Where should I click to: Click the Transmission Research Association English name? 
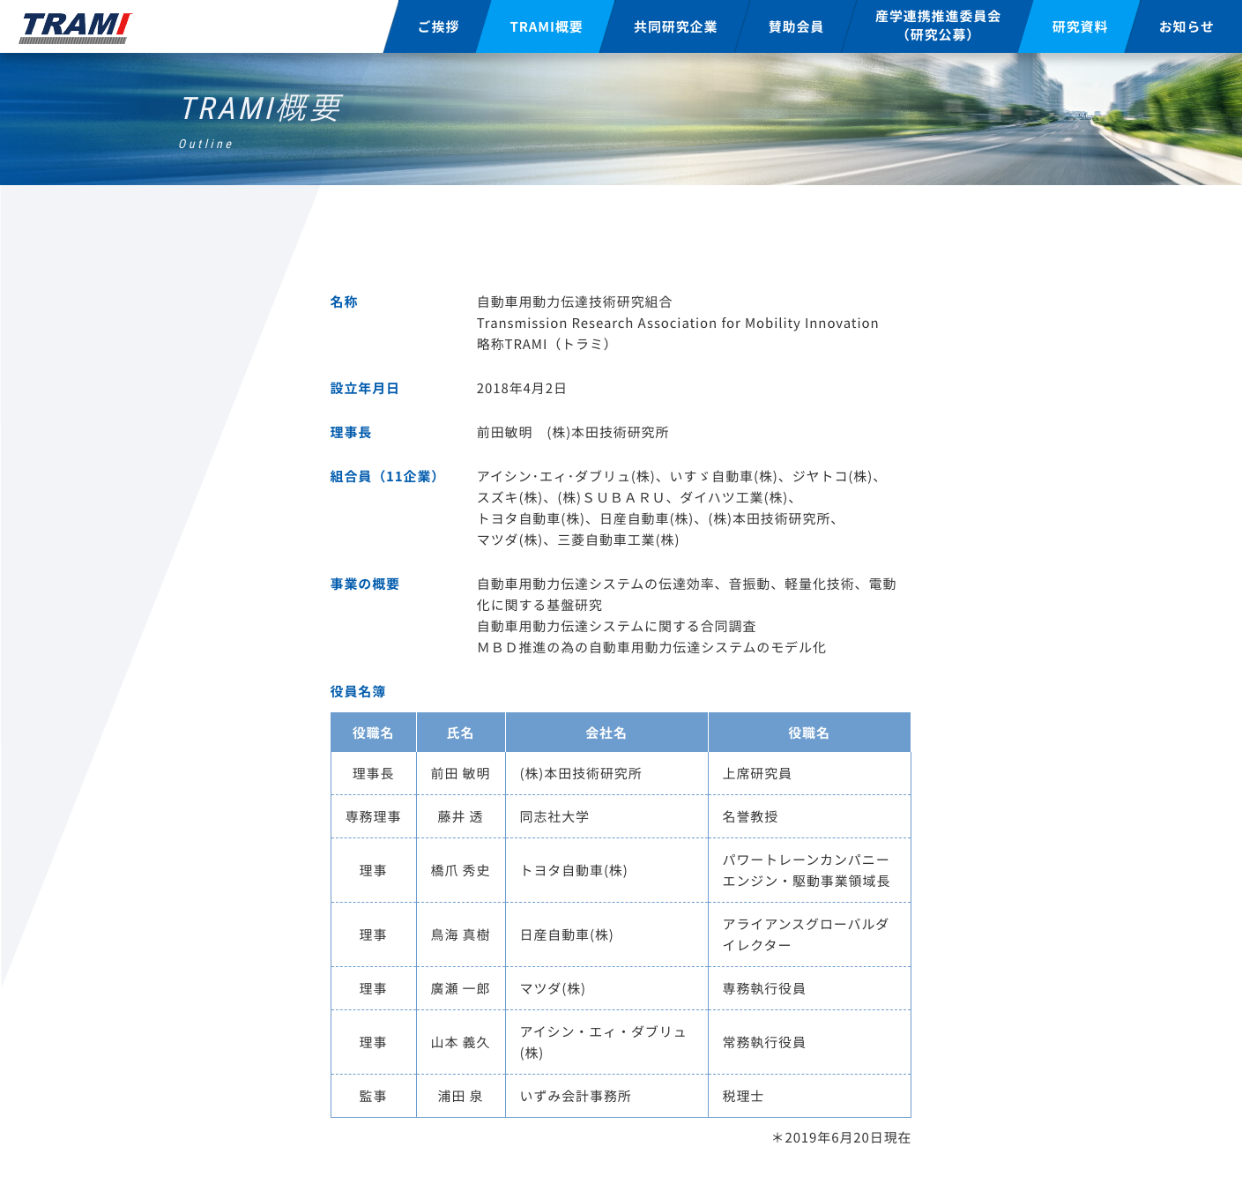click(x=678, y=323)
